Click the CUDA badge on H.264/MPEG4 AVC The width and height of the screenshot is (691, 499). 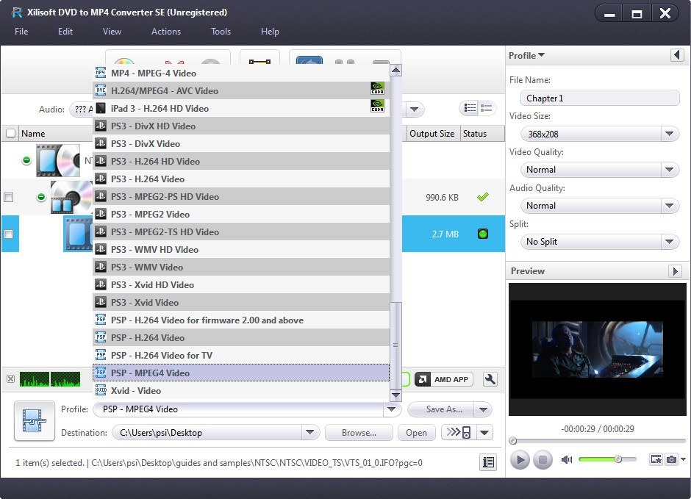coord(377,88)
